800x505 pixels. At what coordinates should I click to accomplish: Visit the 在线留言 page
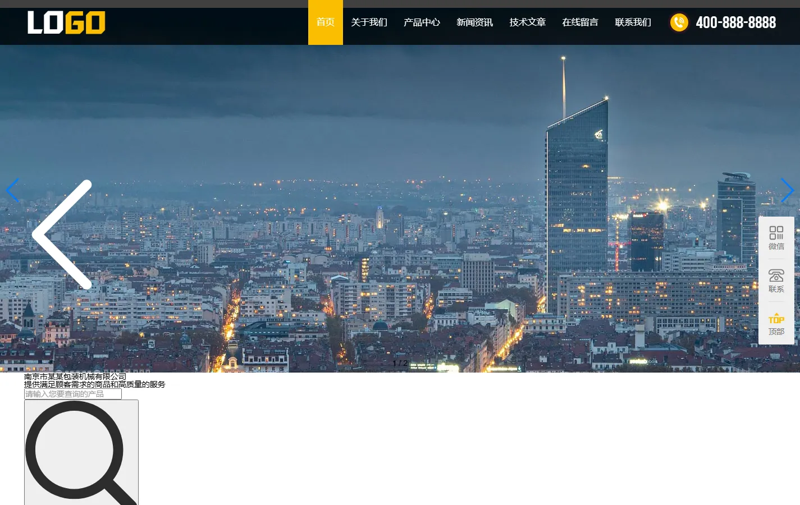tap(580, 22)
